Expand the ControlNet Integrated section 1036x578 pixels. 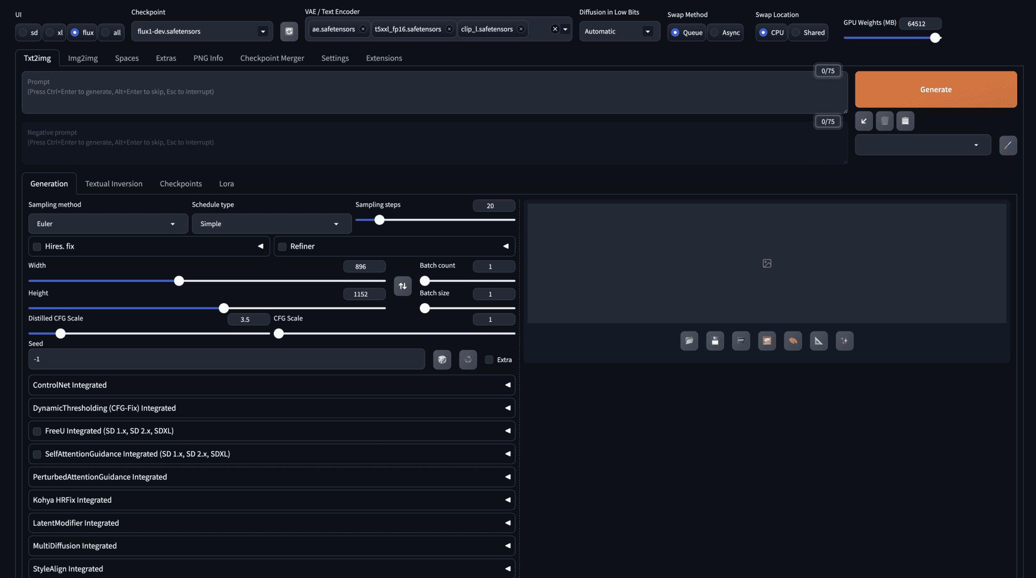click(x=271, y=385)
